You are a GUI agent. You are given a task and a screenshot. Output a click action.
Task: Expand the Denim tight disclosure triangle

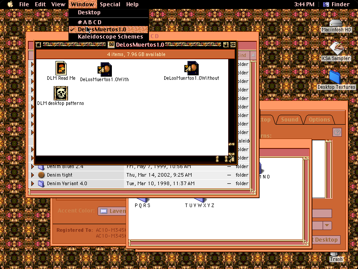(x=32, y=175)
